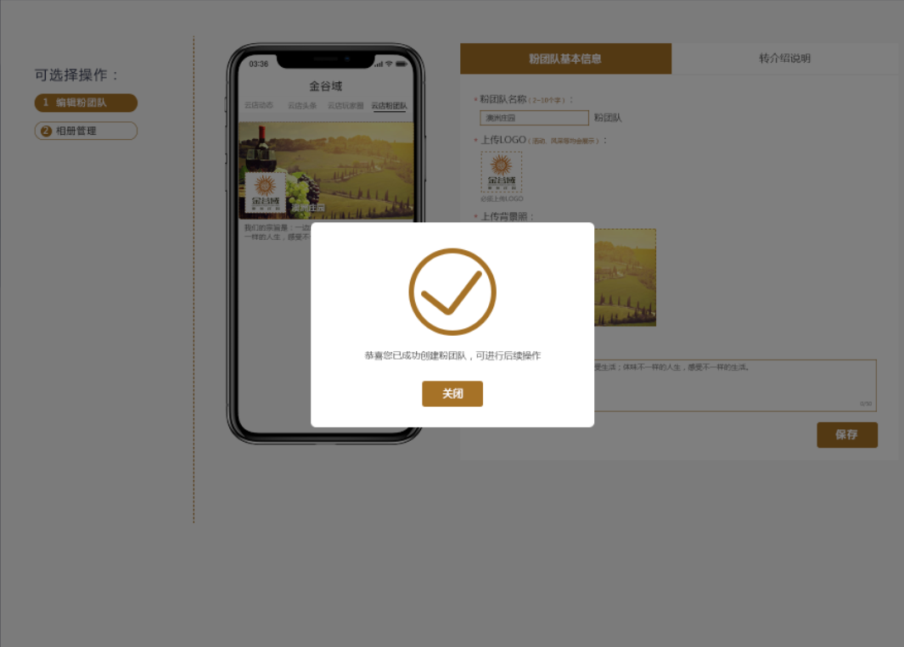Select the 云店玩家圈 tab in phone preview

345,105
